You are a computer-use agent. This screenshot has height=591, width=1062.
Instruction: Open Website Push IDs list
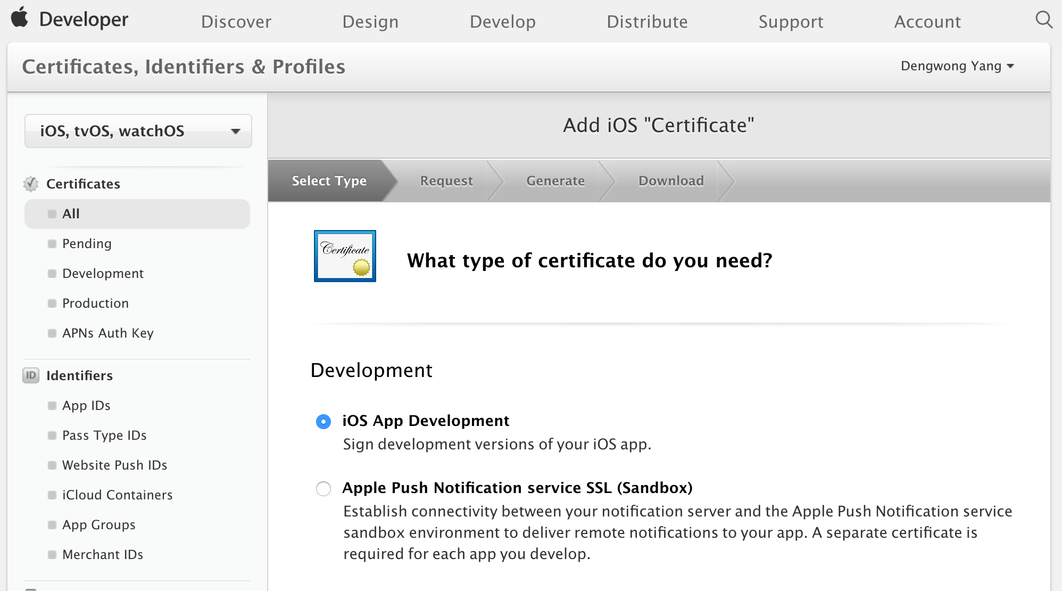coord(114,465)
